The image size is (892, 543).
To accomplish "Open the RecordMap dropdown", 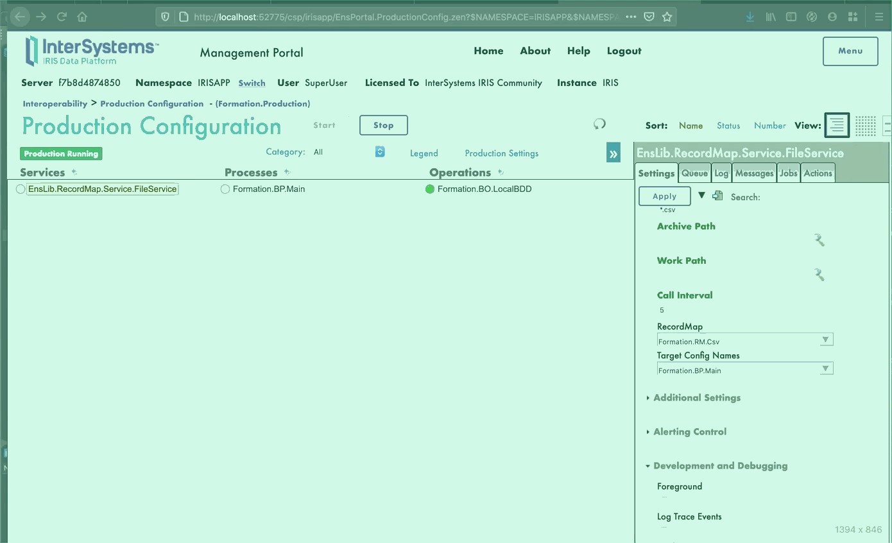I will coord(826,340).
